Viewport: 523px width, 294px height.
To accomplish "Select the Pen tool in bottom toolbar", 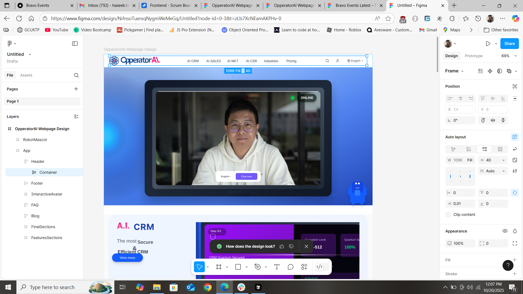I will pyautogui.click(x=257, y=267).
